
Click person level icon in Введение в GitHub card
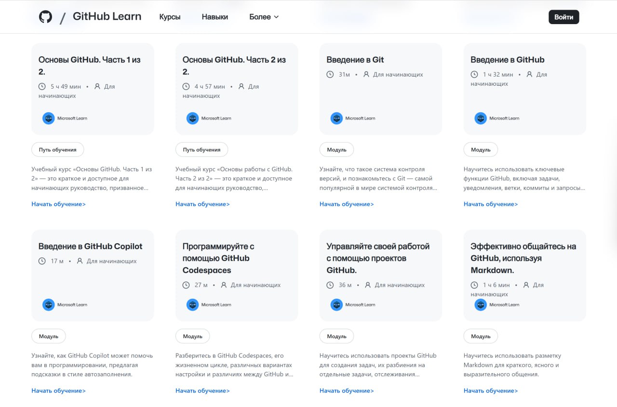(x=530, y=75)
